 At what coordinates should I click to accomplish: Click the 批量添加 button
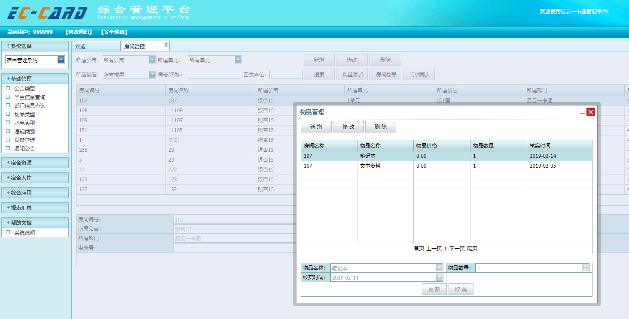[352, 74]
